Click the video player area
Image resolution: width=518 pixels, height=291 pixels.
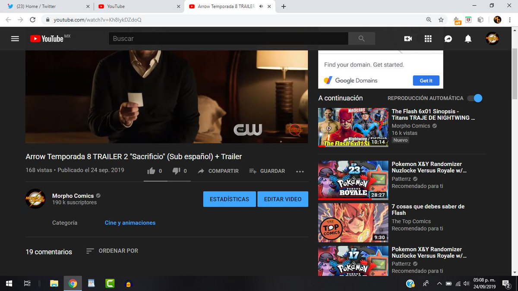[167, 97]
